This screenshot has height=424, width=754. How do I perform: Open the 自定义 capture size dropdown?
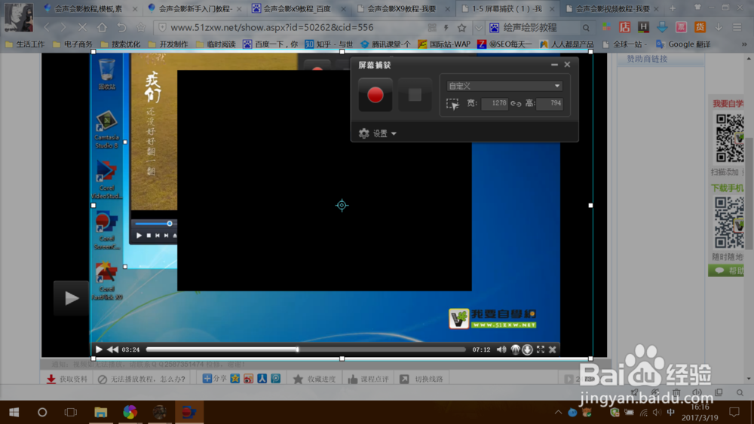coord(504,86)
